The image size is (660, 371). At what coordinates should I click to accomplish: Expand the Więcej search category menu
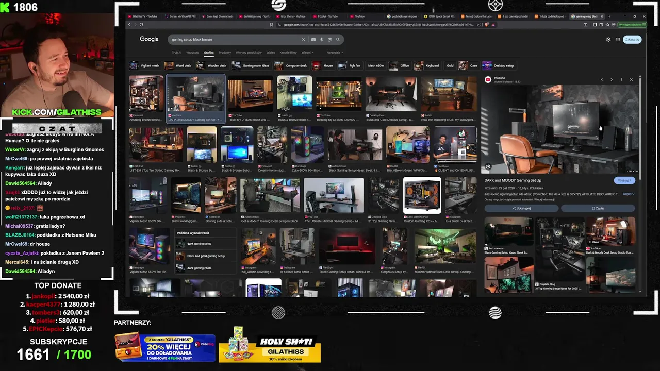(307, 53)
